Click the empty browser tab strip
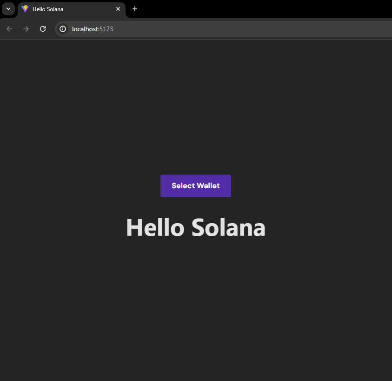 [x=256, y=9]
